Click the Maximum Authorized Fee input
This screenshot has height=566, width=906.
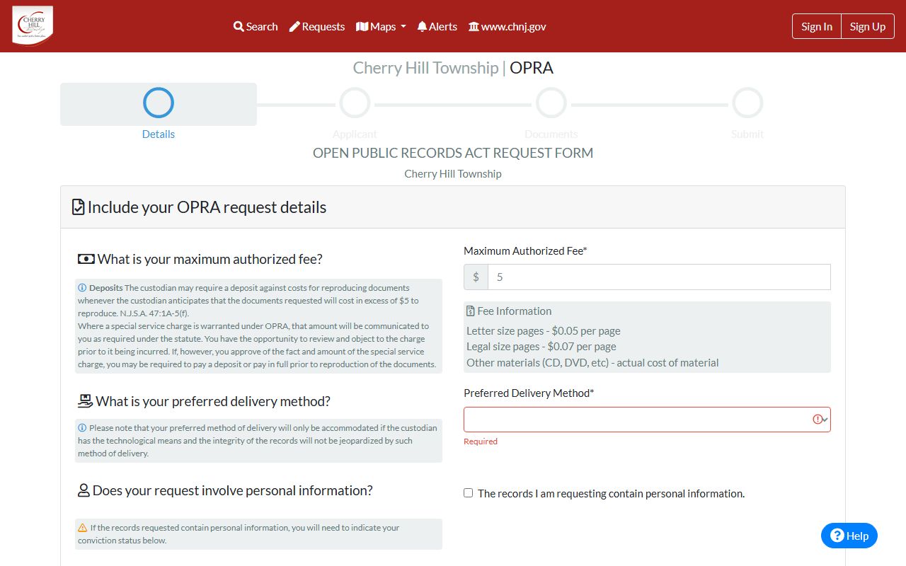(659, 277)
